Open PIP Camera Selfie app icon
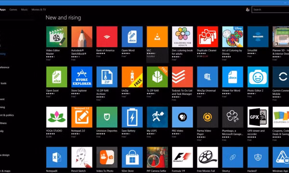 click(x=157, y=157)
